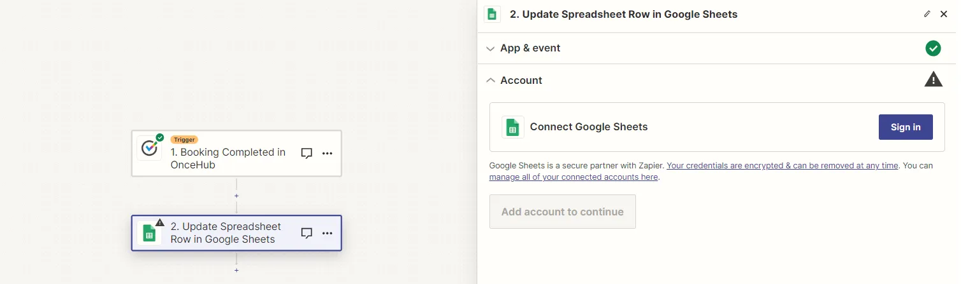This screenshot has height=284, width=961.
Task: Rename step using the pencil icon
Action: (x=927, y=14)
